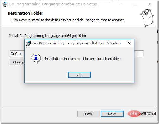Click the Next button
Image resolution: width=159 pixels, height=124 pixels.
click(112, 114)
